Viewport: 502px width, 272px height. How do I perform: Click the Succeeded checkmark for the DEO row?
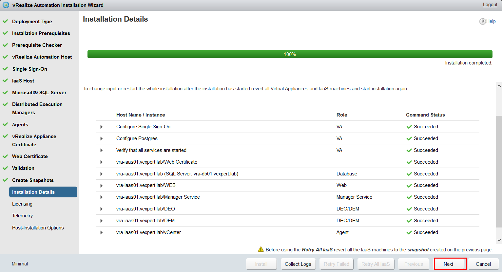409,209
